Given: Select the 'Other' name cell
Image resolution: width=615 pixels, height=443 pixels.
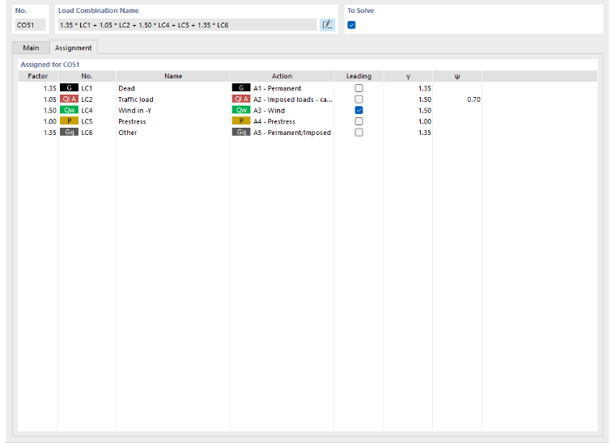Looking at the screenshot, I should pyautogui.click(x=173, y=133).
